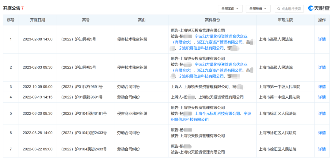Click the 审理法院 column header
331x159 pixels.
tap(285, 20)
